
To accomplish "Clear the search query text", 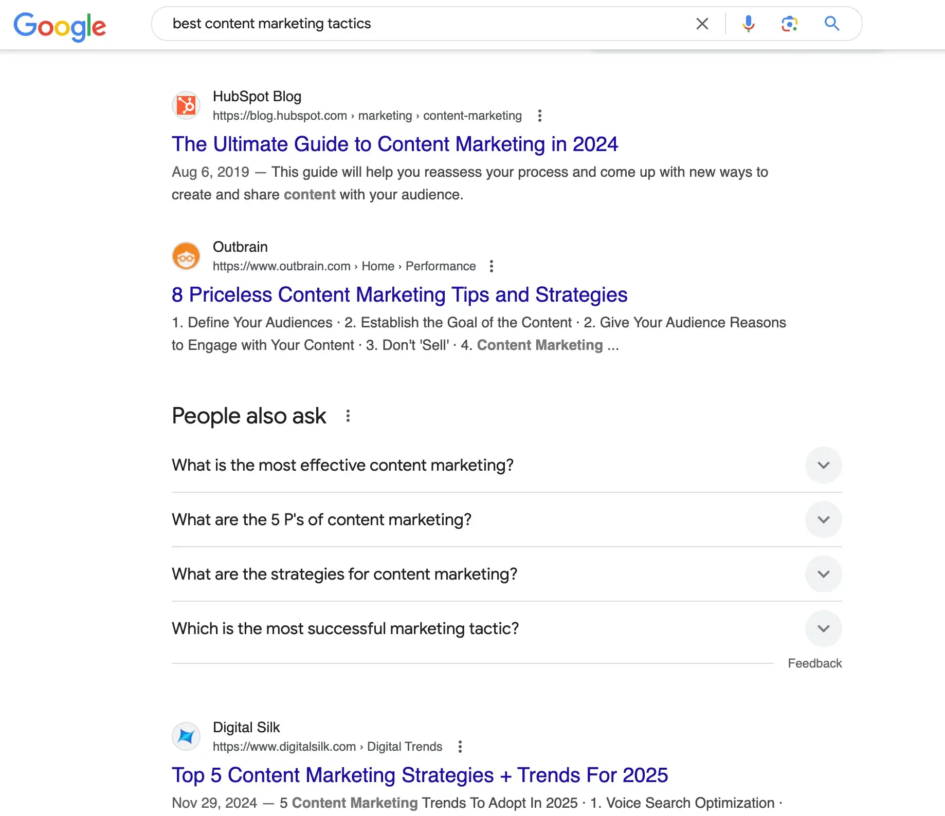I will tap(702, 24).
